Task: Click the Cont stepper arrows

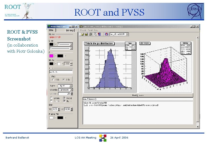Action: [72, 94]
